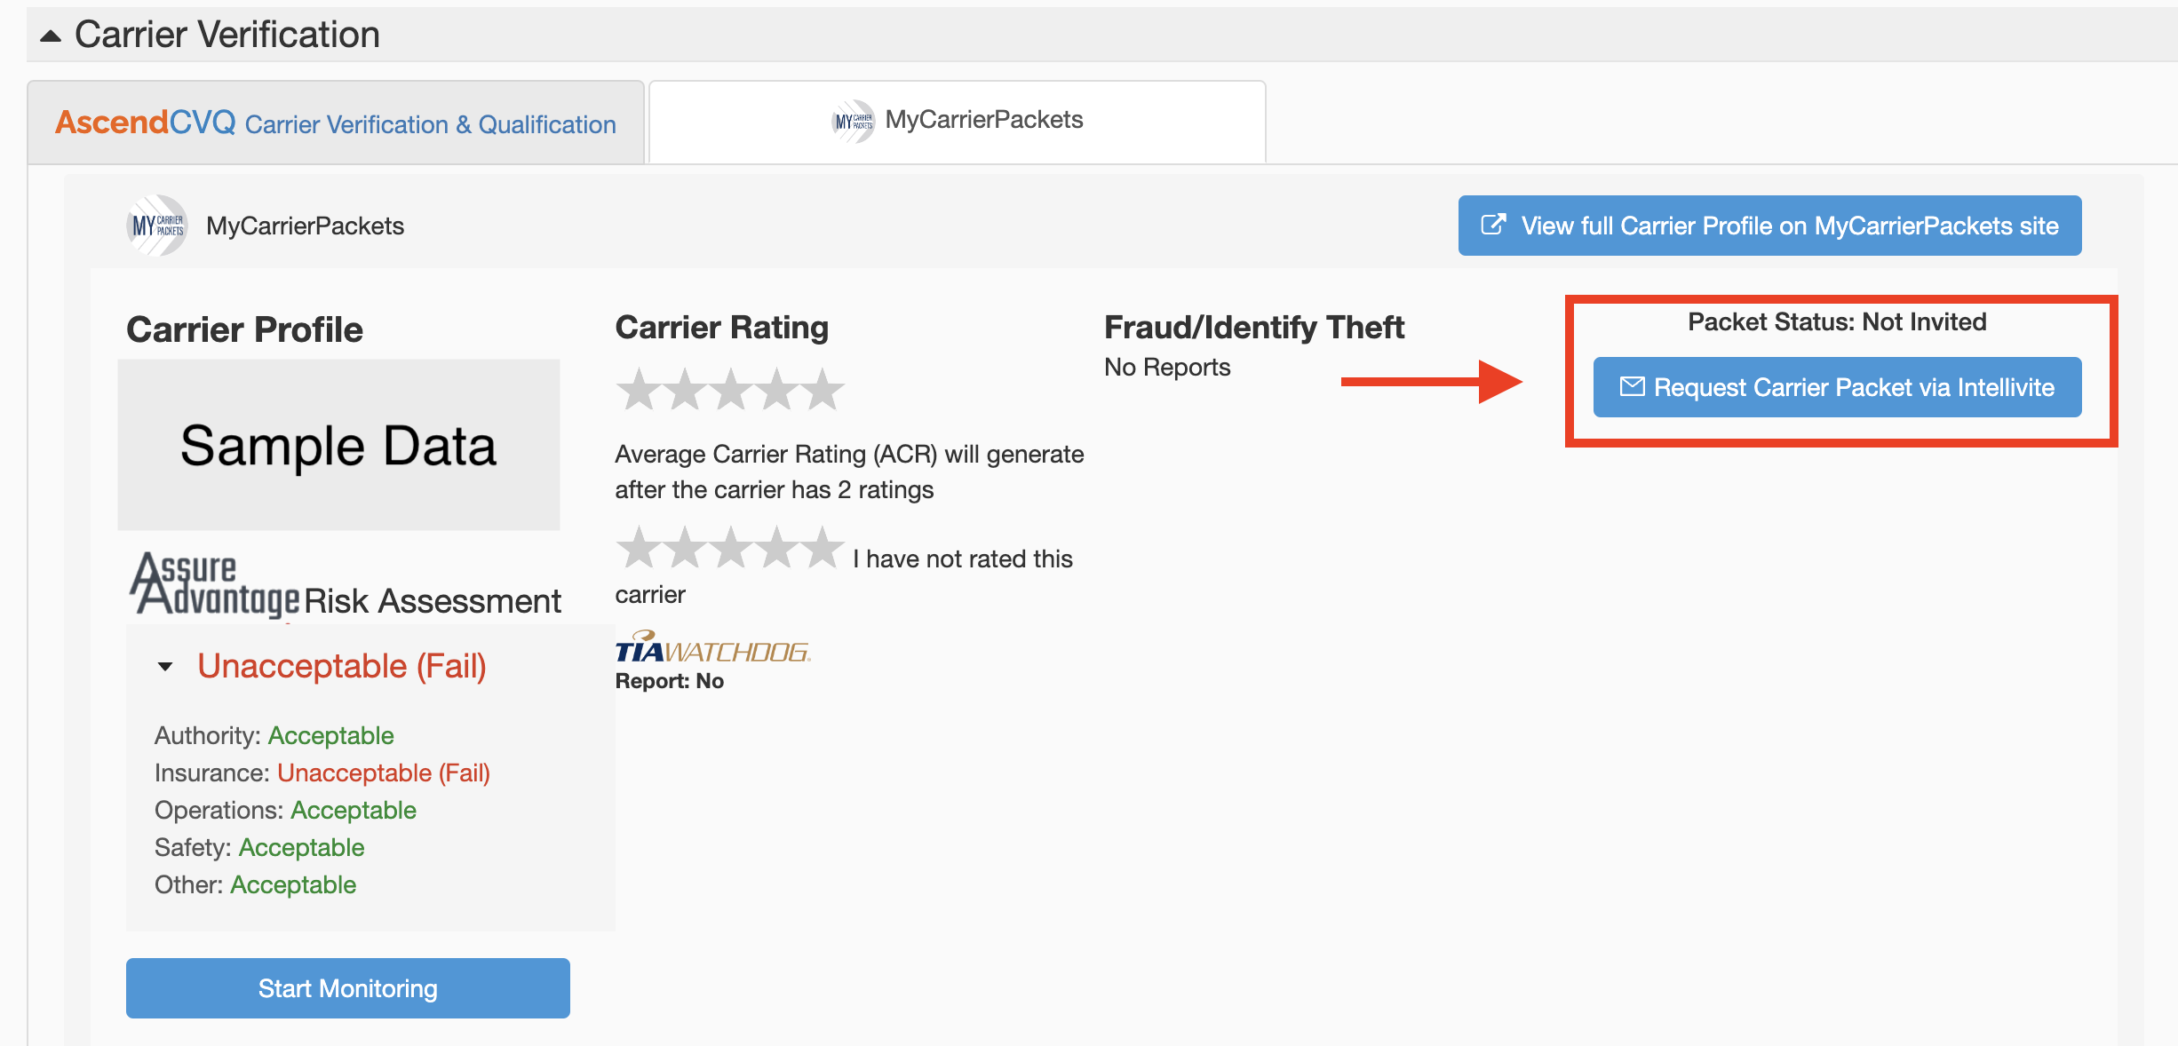Click MyCarrierPackets logo in tab

pos(854,121)
